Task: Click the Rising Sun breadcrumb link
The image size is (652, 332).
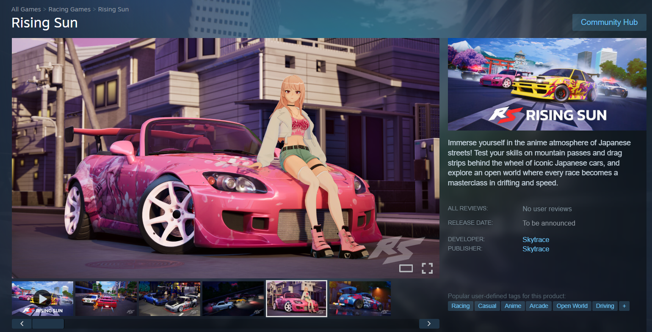Action: (x=113, y=9)
